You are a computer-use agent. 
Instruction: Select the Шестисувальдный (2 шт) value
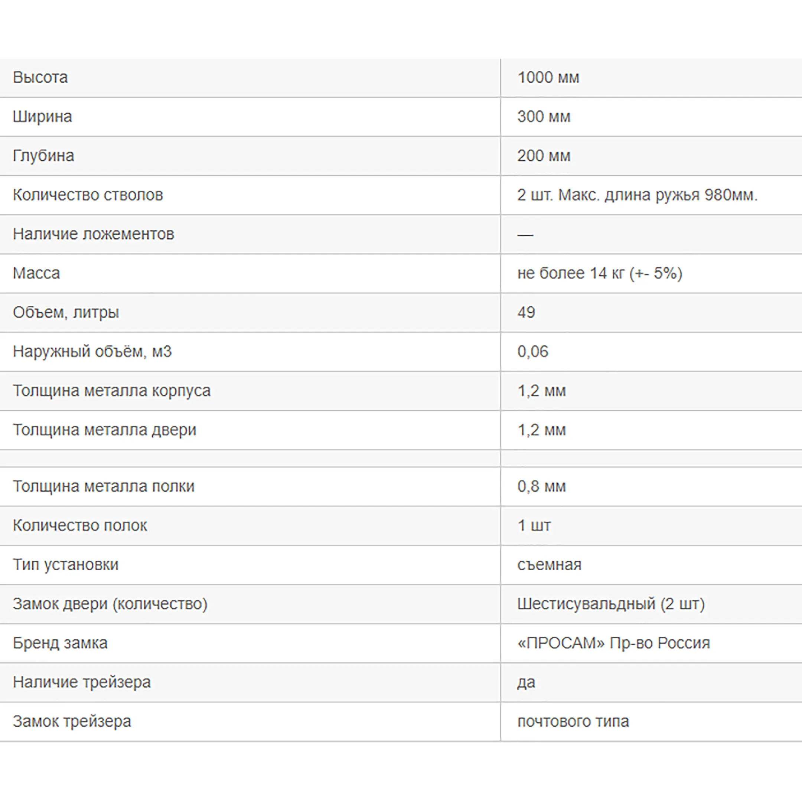click(611, 604)
